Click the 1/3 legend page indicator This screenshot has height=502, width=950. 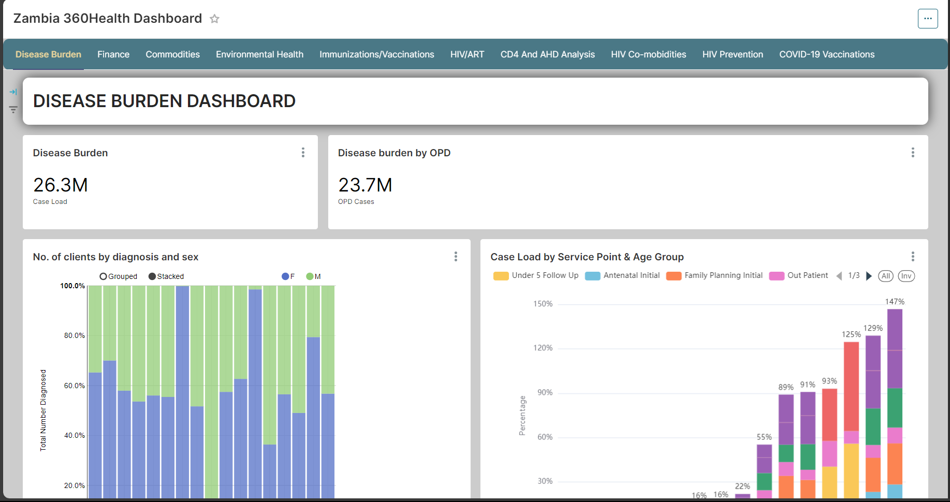[854, 275]
